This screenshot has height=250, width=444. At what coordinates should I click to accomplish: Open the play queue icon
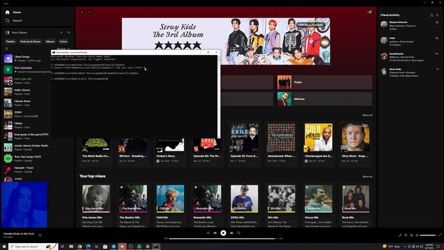click(x=406, y=235)
